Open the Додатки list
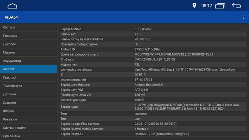Viewport: 249px width, 140px height. pyautogui.click(x=28, y=103)
